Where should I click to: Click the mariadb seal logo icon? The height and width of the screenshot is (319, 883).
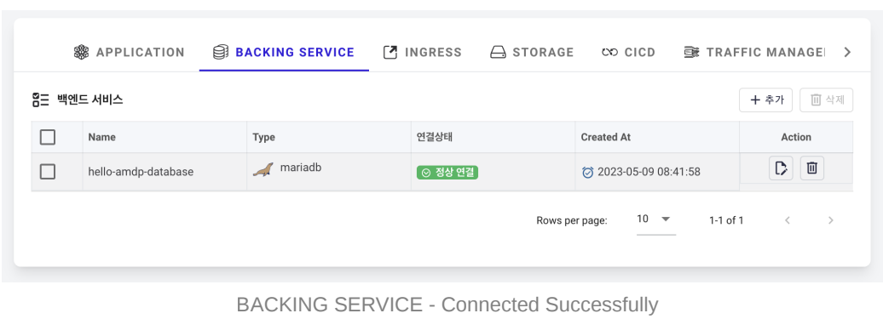pos(263,169)
